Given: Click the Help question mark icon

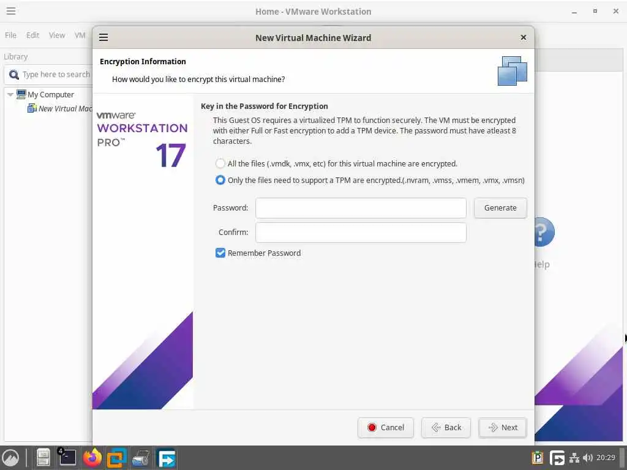Looking at the screenshot, I should (544, 232).
